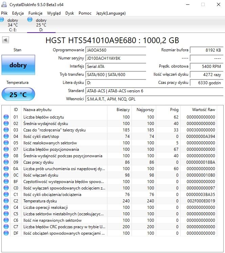Select the 'Temperatura dysku' attribute name
This screenshot has width=225, height=253.
tap(40, 201)
